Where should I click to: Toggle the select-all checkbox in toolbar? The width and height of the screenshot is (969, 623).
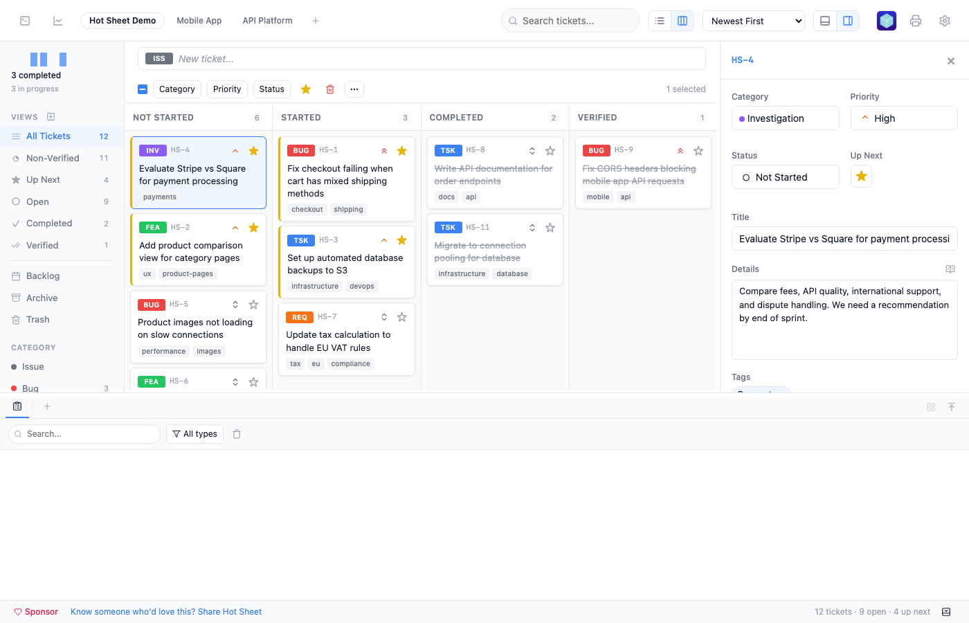(x=143, y=89)
